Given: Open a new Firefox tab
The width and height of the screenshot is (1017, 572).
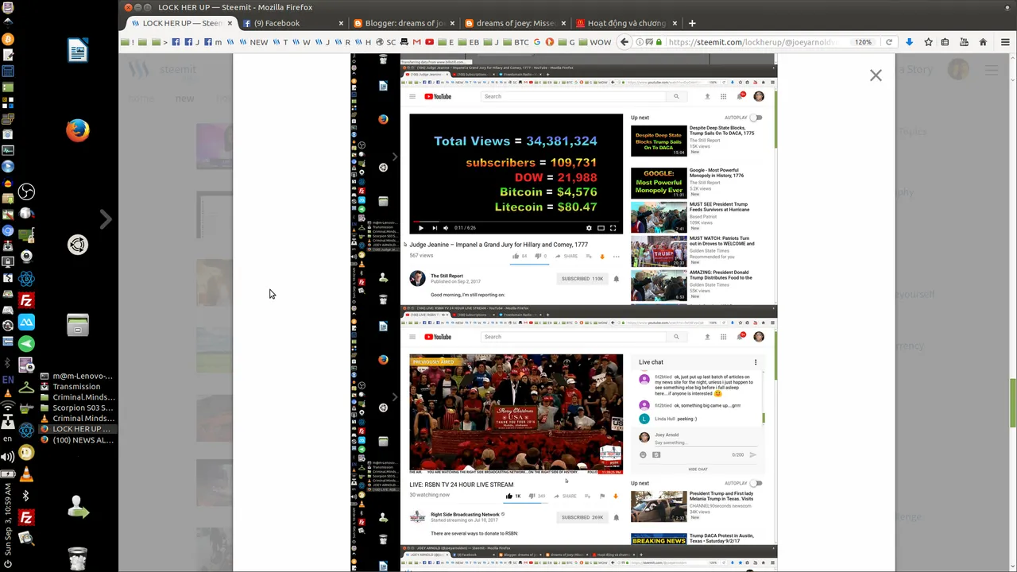Looking at the screenshot, I should click(691, 23).
